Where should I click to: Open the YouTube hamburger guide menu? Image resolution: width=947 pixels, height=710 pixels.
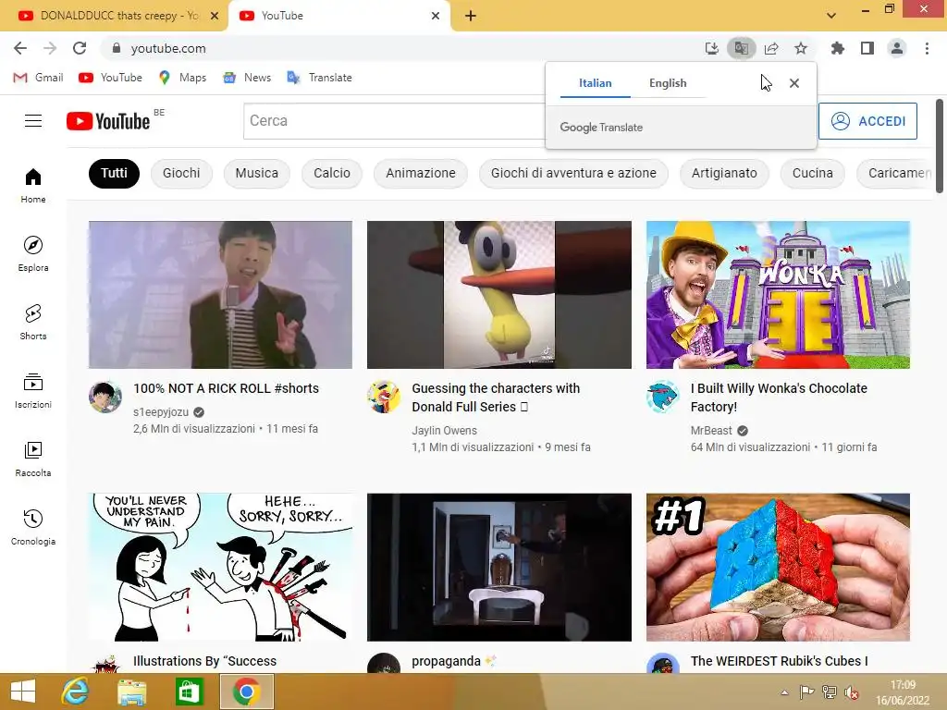33,121
